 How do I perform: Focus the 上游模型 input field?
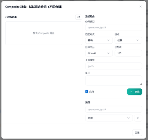114,66
